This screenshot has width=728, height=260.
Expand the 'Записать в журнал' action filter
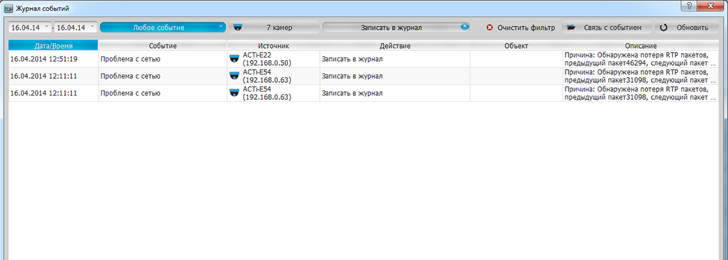(396, 27)
